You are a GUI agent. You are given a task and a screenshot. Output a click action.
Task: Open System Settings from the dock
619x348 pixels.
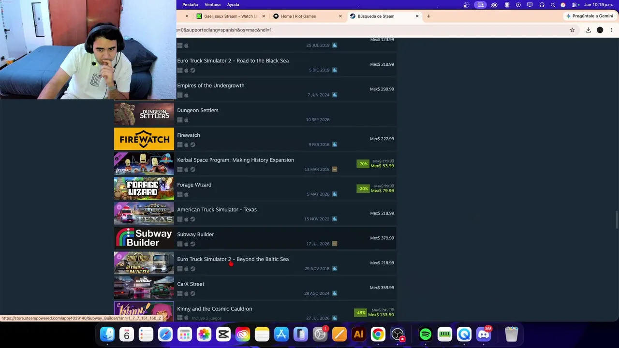320,334
